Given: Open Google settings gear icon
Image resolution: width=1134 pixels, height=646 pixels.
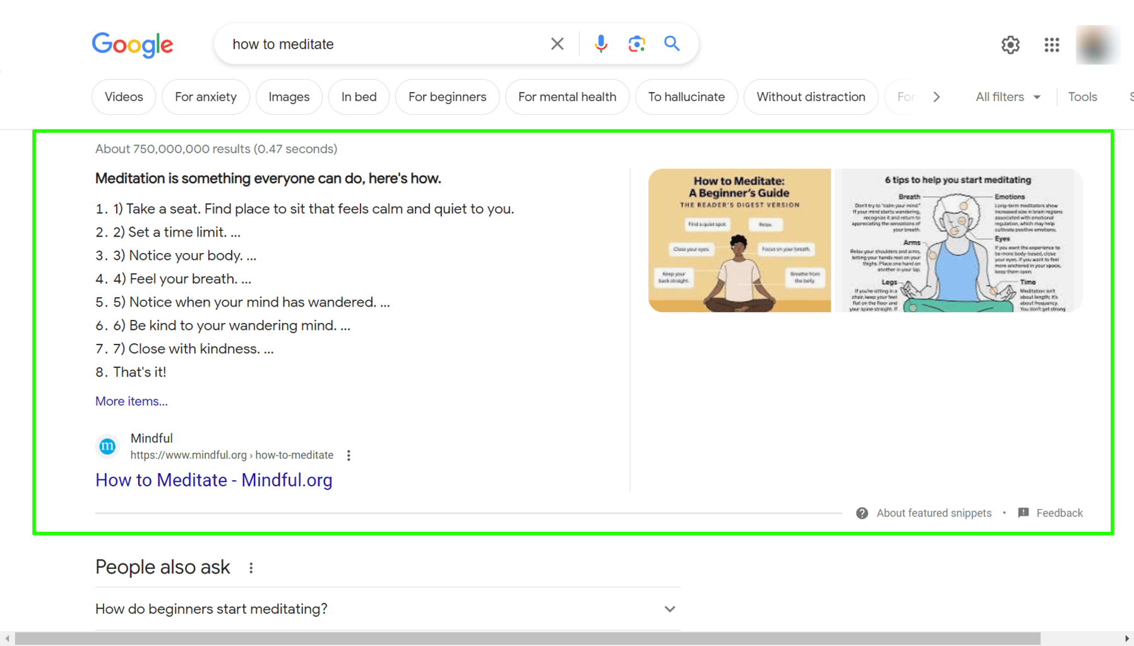Looking at the screenshot, I should pos(1010,45).
